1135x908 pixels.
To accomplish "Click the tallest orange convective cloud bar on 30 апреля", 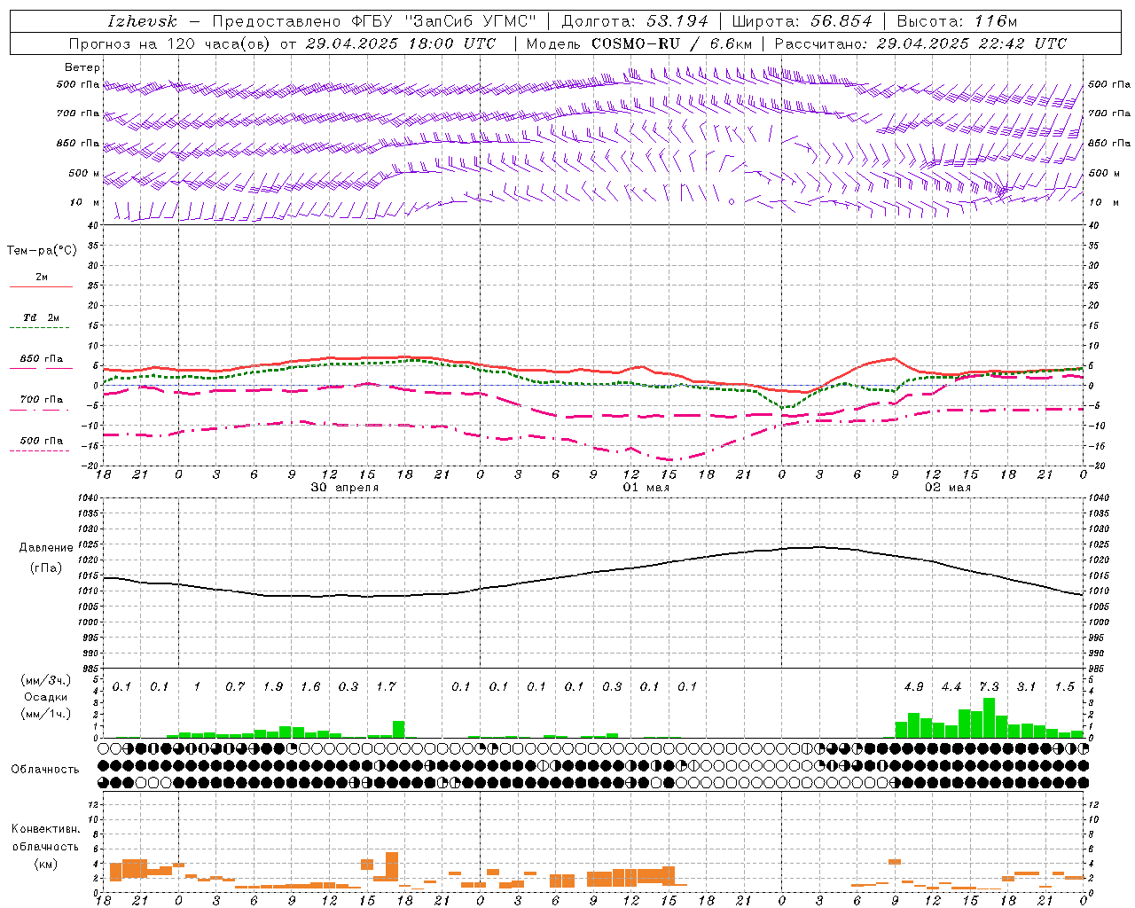I will [x=392, y=867].
